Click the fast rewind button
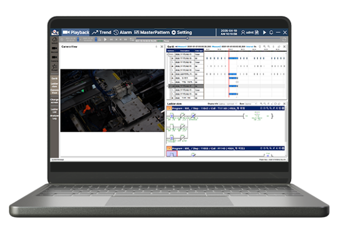 [111, 40]
